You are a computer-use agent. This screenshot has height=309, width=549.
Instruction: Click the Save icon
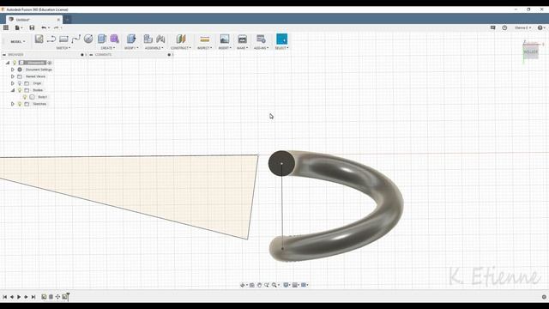point(32,27)
